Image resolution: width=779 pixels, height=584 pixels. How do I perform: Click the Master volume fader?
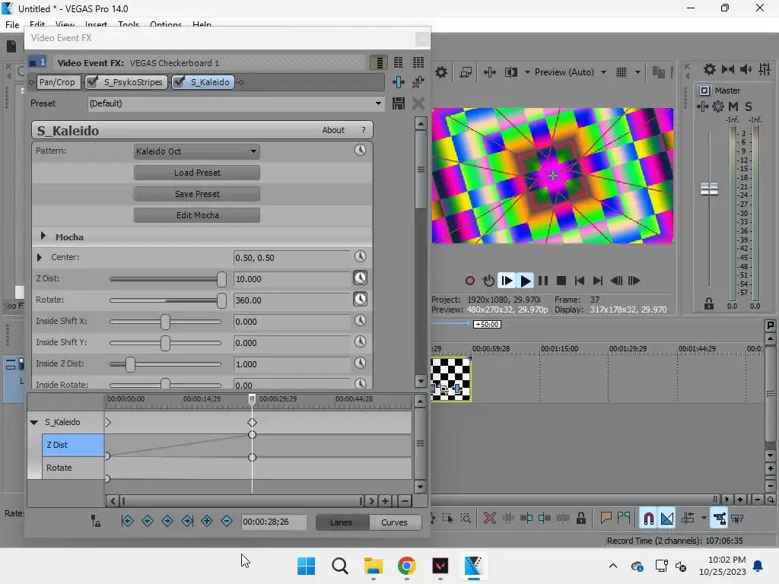click(709, 189)
